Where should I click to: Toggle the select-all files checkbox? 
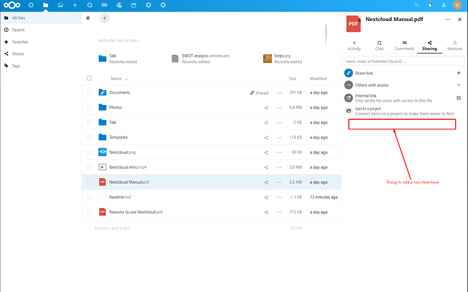[x=89, y=78]
